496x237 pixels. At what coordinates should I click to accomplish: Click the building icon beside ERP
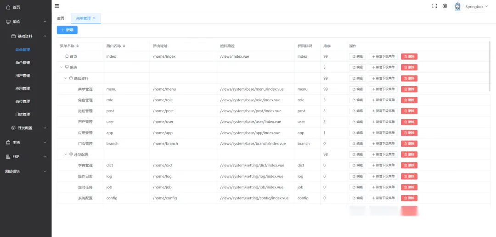[8, 156]
